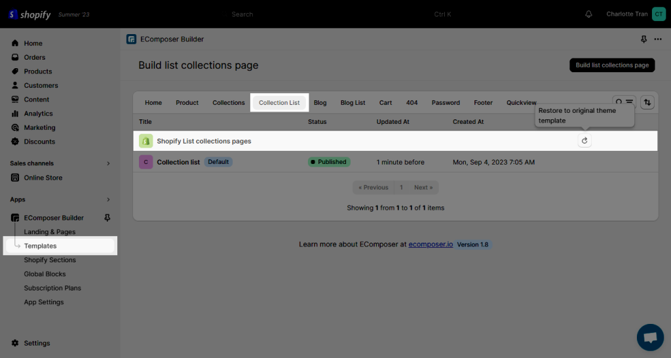Image resolution: width=671 pixels, height=358 pixels.
Task: Click the restore to original template icon
Action: [585, 140]
